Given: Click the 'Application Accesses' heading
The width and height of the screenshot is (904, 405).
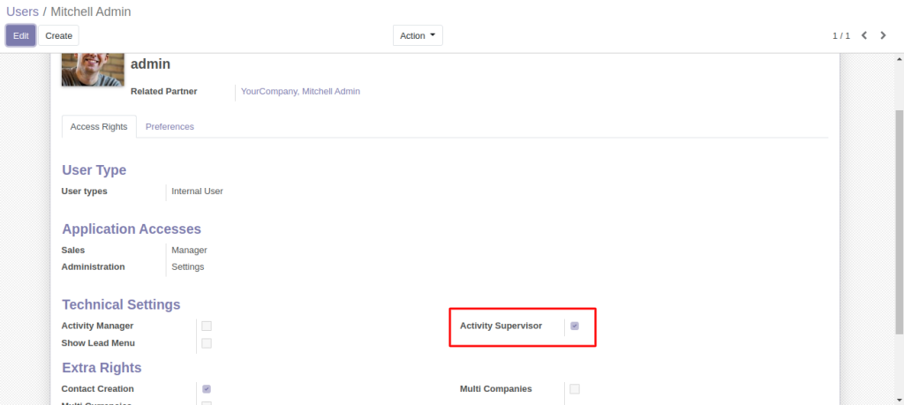Looking at the screenshot, I should click(132, 229).
